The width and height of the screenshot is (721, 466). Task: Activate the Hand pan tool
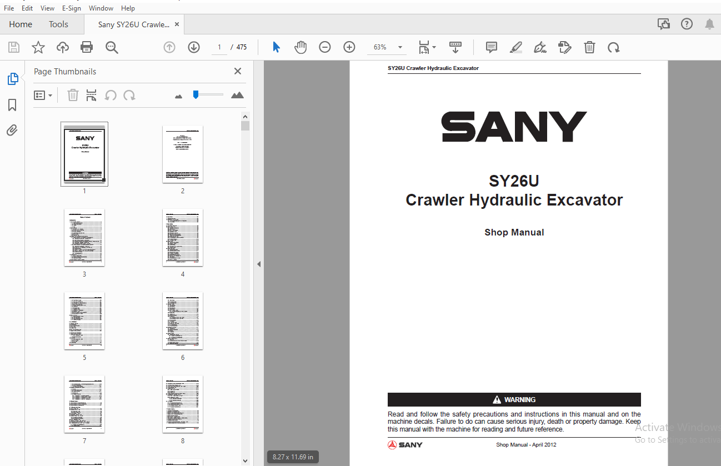pos(301,47)
